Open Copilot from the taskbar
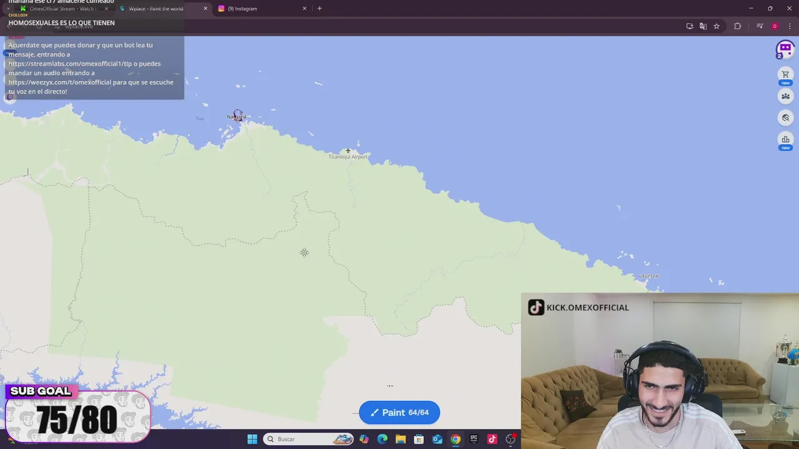 tap(364, 439)
